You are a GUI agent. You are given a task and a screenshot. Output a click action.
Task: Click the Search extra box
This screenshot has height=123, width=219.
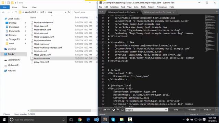(85, 12)
